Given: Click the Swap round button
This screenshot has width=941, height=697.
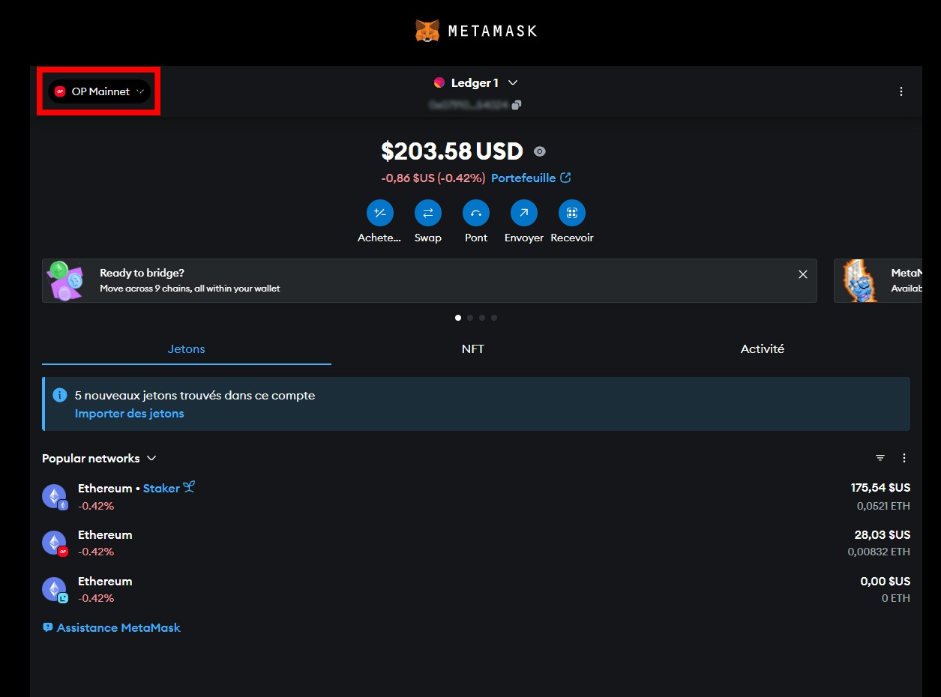Looking at the screenshot, I should (x=428, y=214).
